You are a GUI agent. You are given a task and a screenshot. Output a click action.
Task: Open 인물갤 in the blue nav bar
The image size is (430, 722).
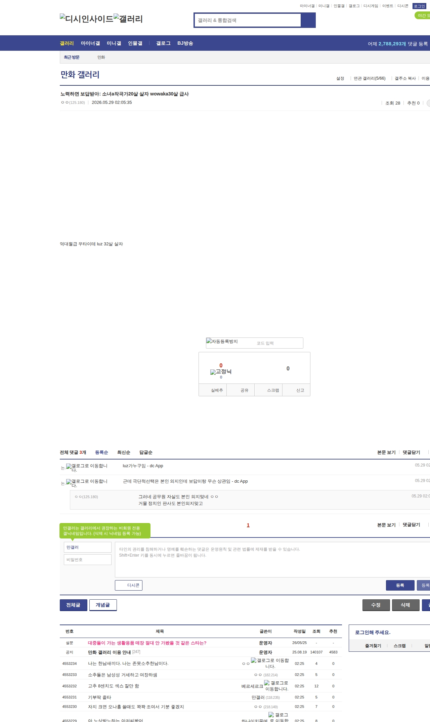pyautogui.click(x=135, y=43)
